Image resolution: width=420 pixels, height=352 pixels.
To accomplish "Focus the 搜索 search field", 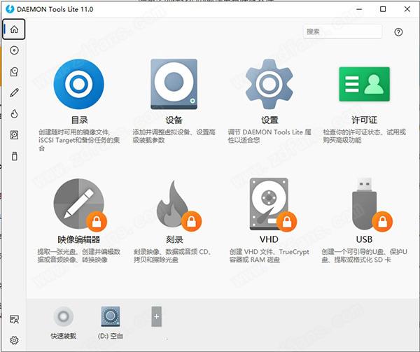I will (x=342, y=31).
